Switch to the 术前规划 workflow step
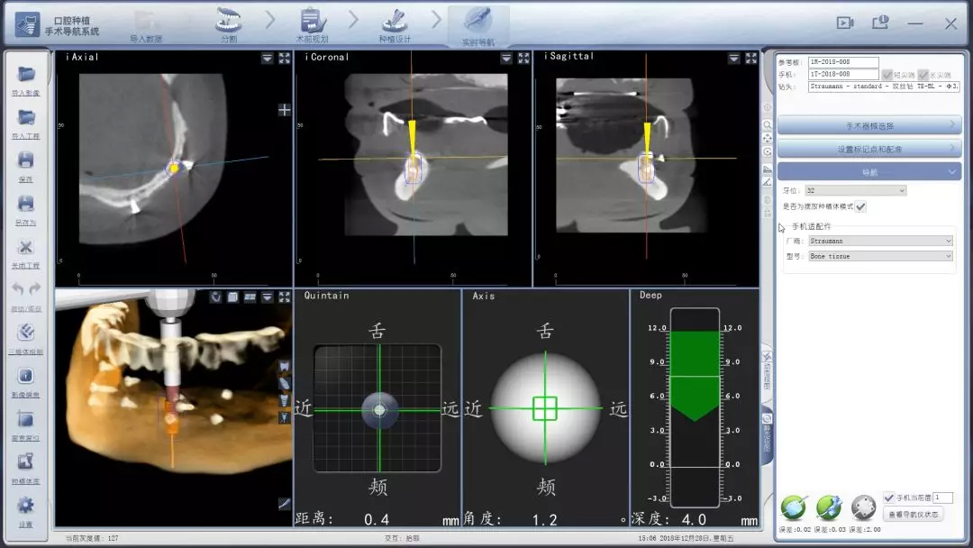This screenshot has width=973, height=548. point(312,25)
